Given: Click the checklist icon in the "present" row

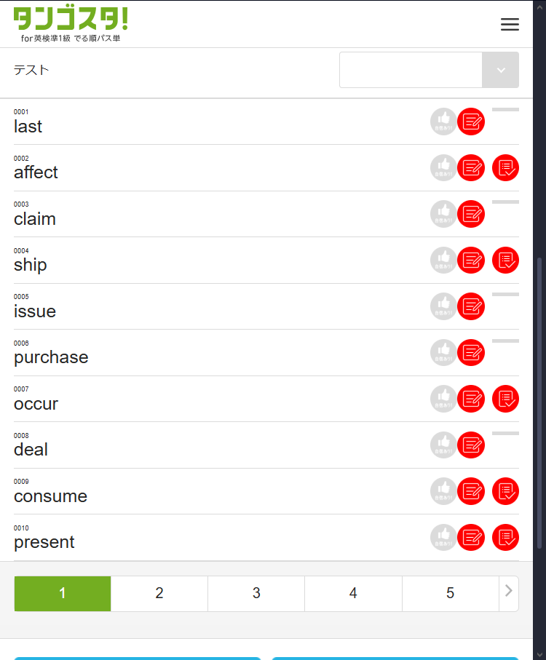Looking at the screenshot, I should (x=505, y=538).
